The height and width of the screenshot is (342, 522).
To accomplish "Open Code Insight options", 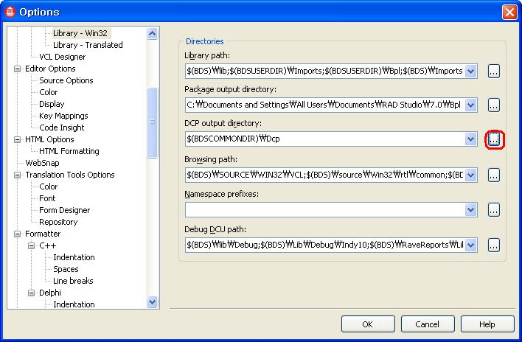I will point(62,128).
